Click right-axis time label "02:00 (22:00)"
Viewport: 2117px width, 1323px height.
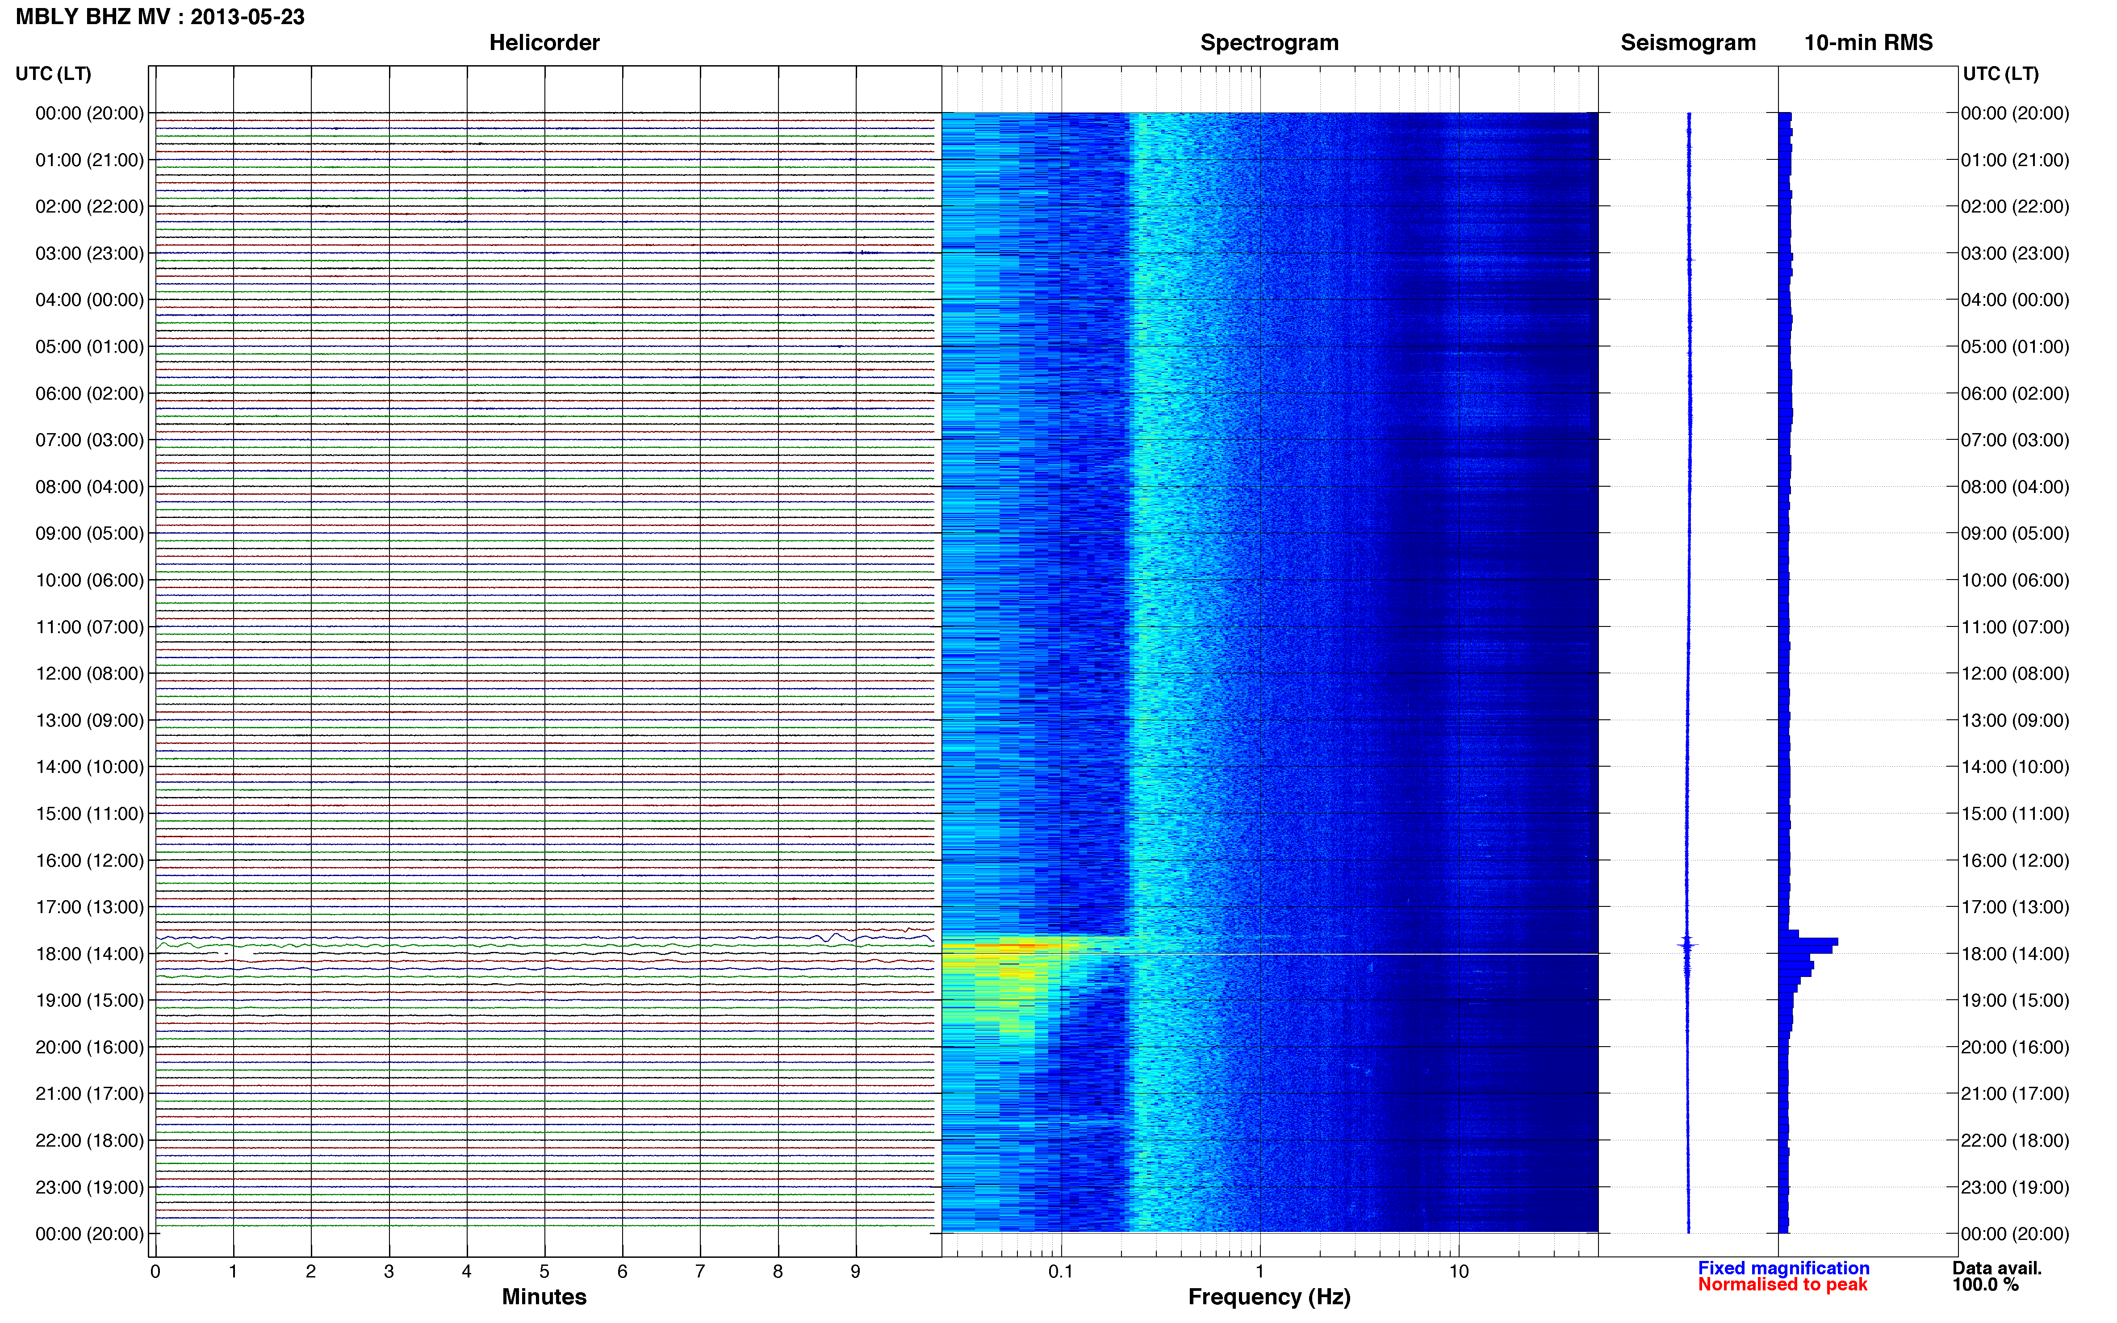pyautogui.click(x=2015, y=207)
